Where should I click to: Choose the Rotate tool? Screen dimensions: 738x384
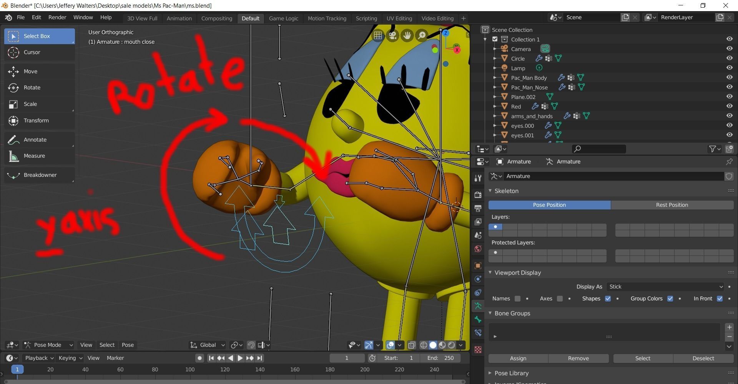(x=39, y=87)
